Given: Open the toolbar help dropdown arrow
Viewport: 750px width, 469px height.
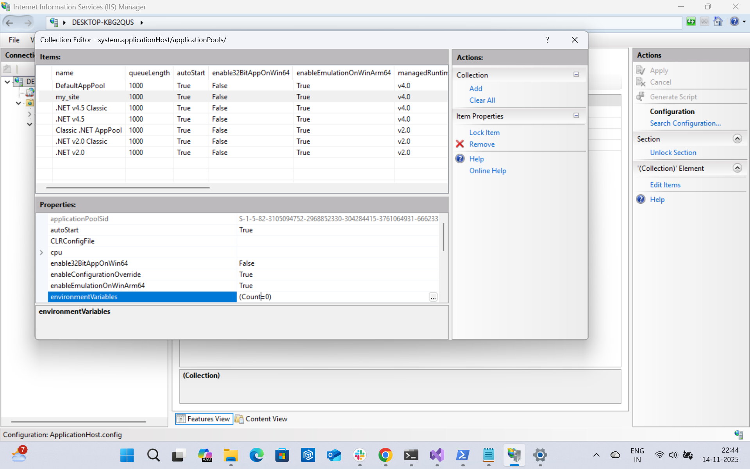Looking at the screenshot, I should pyautogui.click(x=744, y=22).
